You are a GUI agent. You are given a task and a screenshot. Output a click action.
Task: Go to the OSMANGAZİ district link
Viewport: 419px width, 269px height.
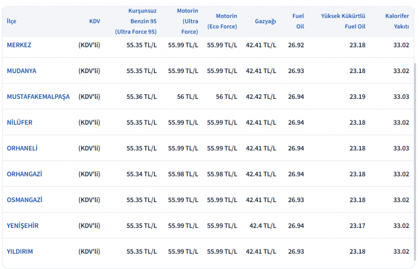(24, 200)
